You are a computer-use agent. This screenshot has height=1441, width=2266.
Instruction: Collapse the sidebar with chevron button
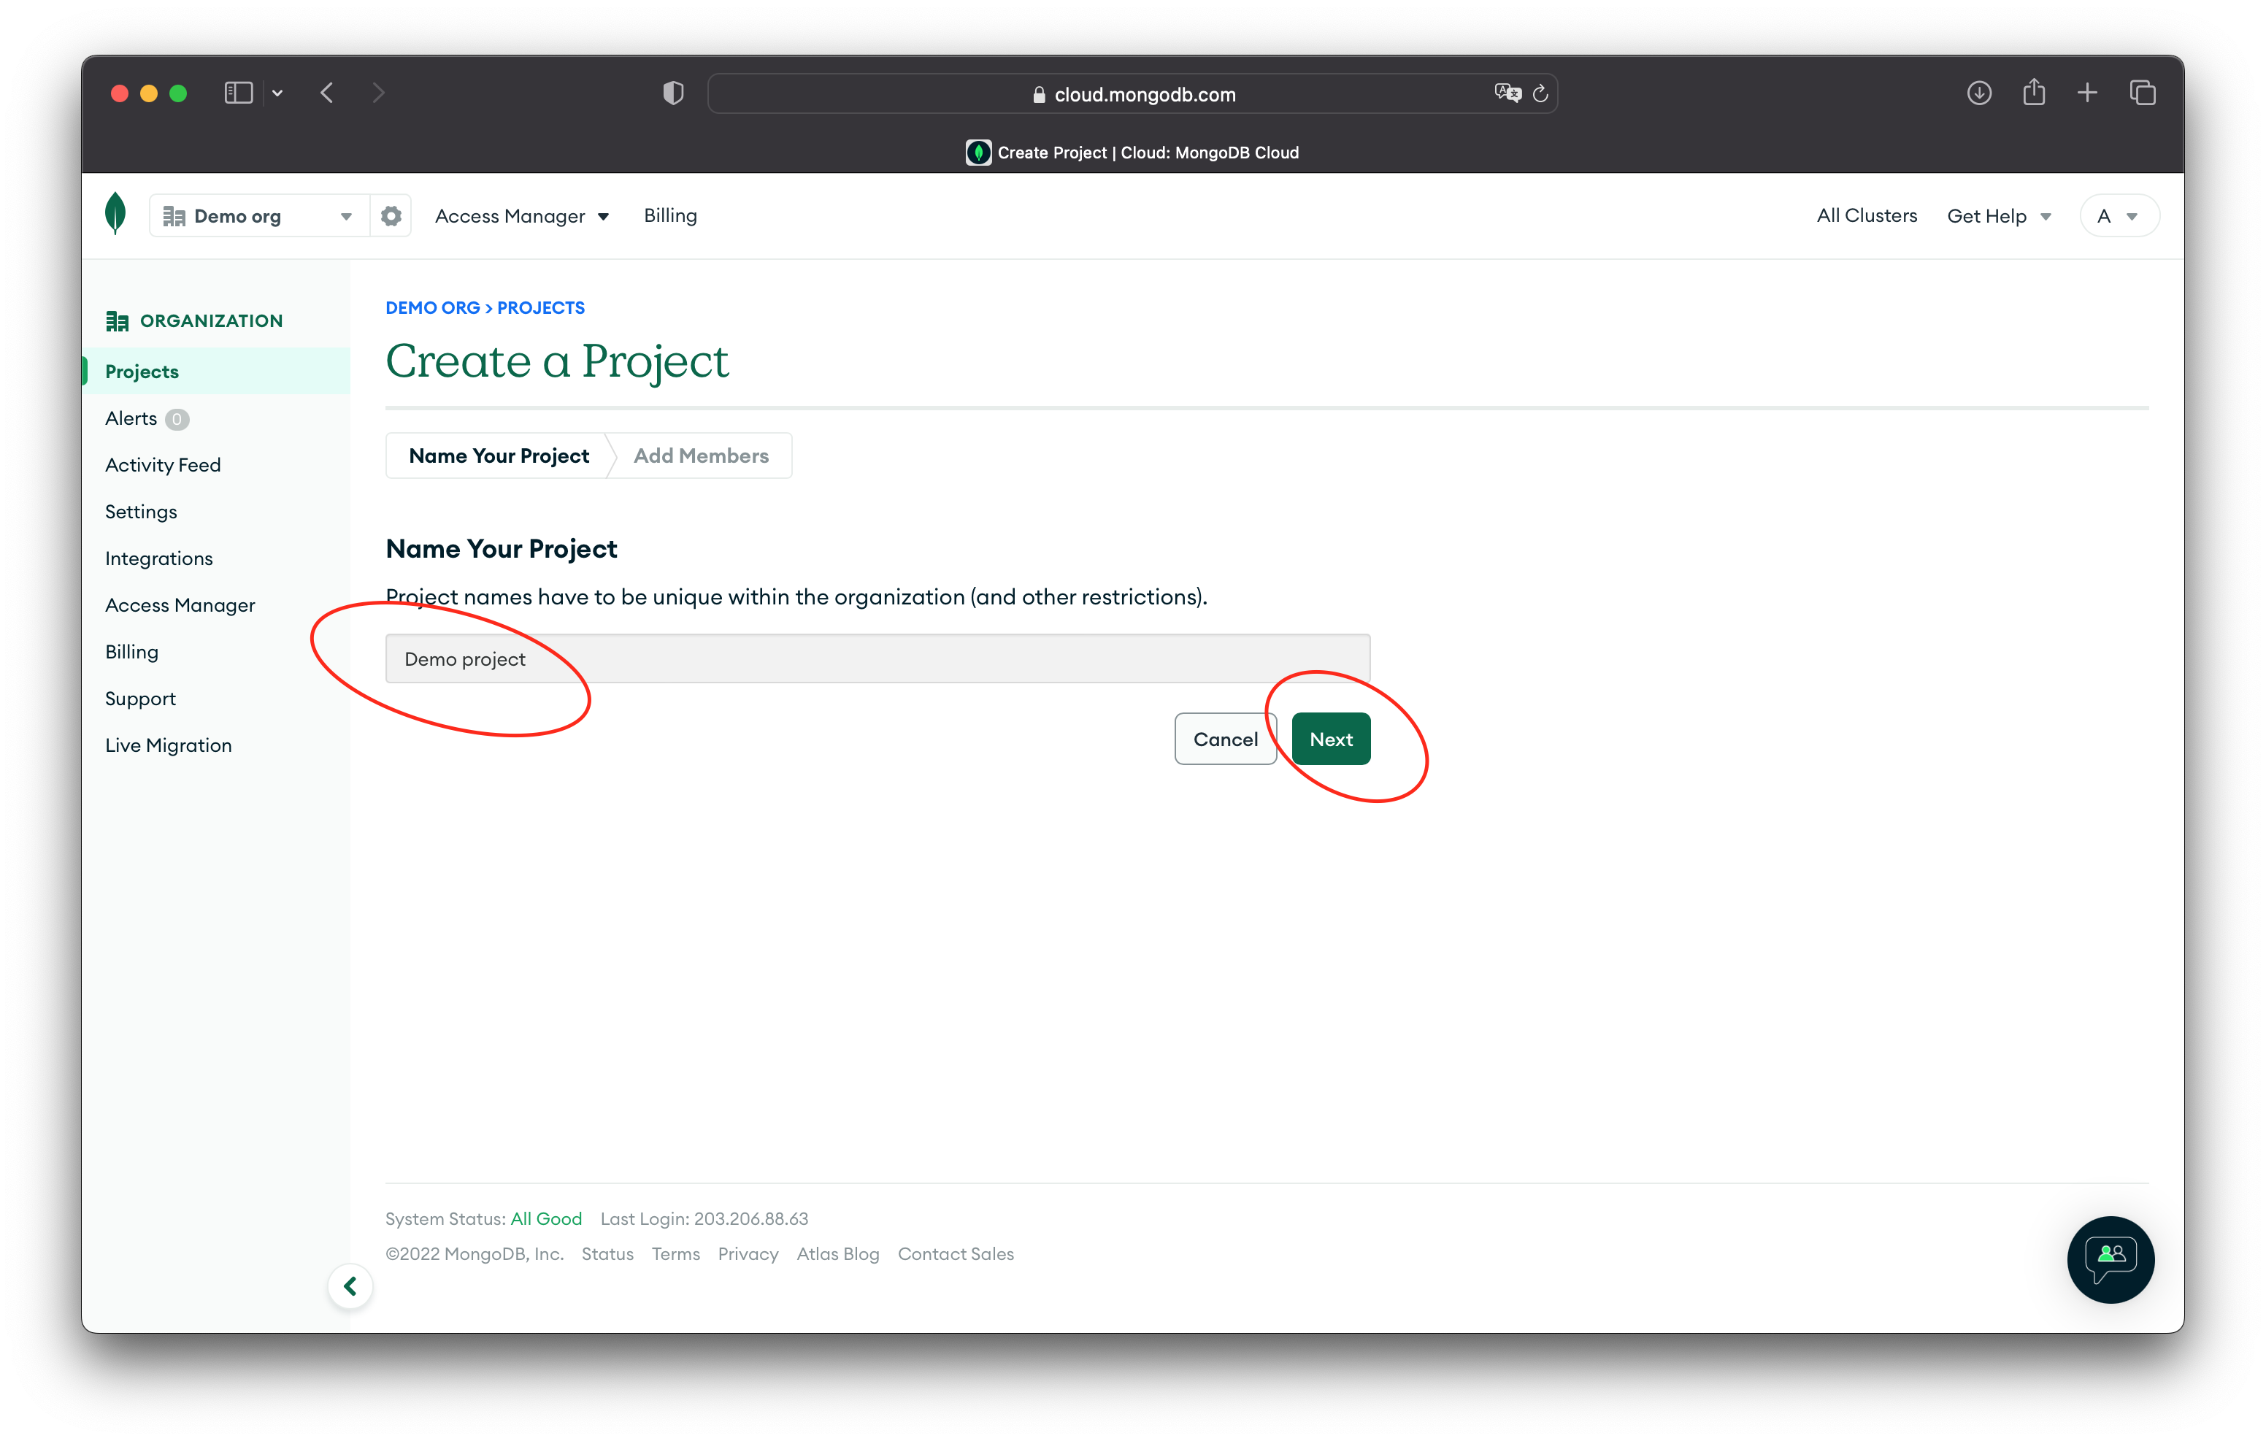(350, 1286)
